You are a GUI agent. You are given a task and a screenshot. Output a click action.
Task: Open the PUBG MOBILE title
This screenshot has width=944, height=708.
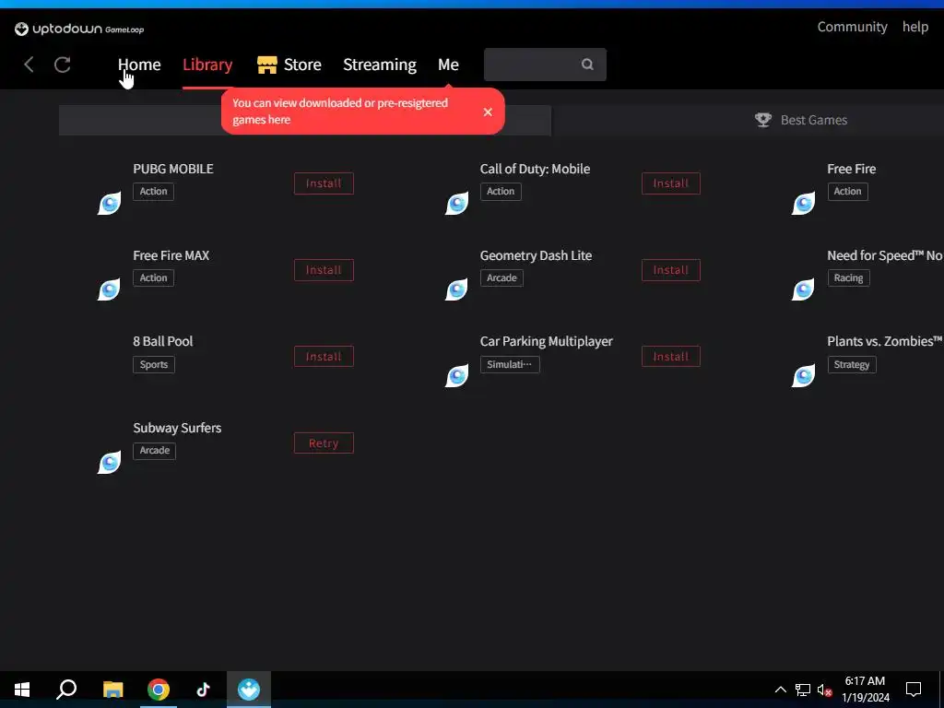172,169
